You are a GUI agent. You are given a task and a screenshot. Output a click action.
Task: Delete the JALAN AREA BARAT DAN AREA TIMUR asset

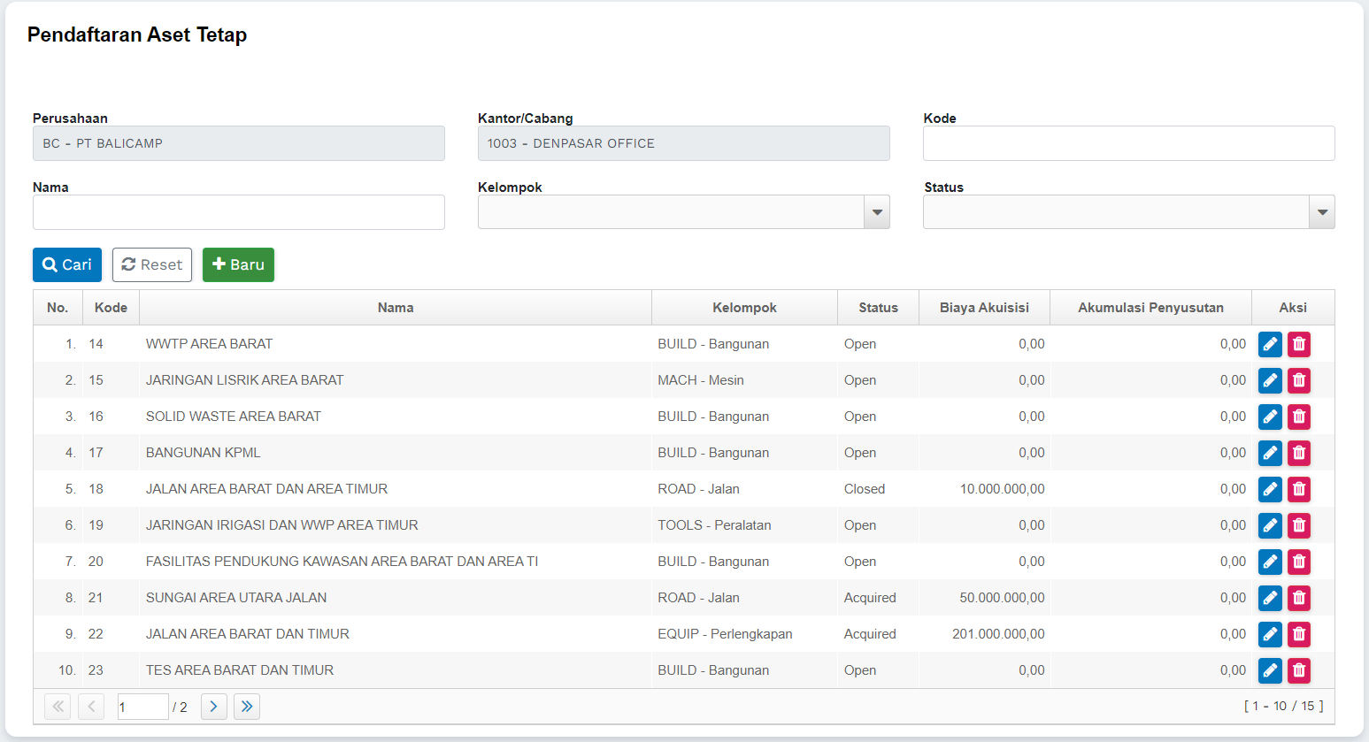[x=1298, y=489]
